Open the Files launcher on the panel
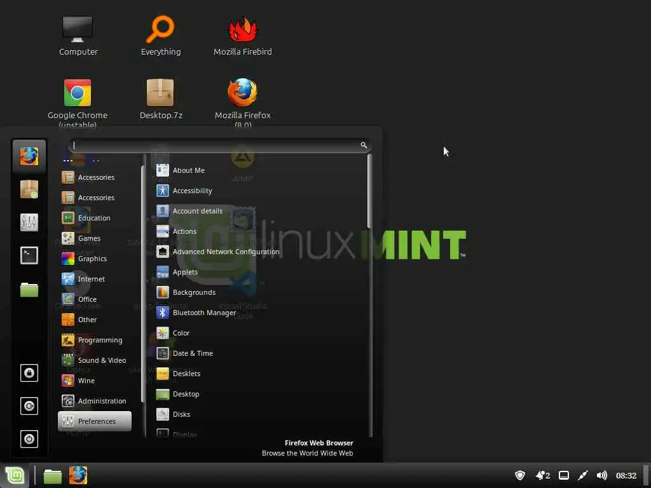 pos(53,476)
